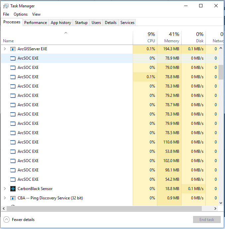Sort processes by the Memory column

(x=169, y=38)
